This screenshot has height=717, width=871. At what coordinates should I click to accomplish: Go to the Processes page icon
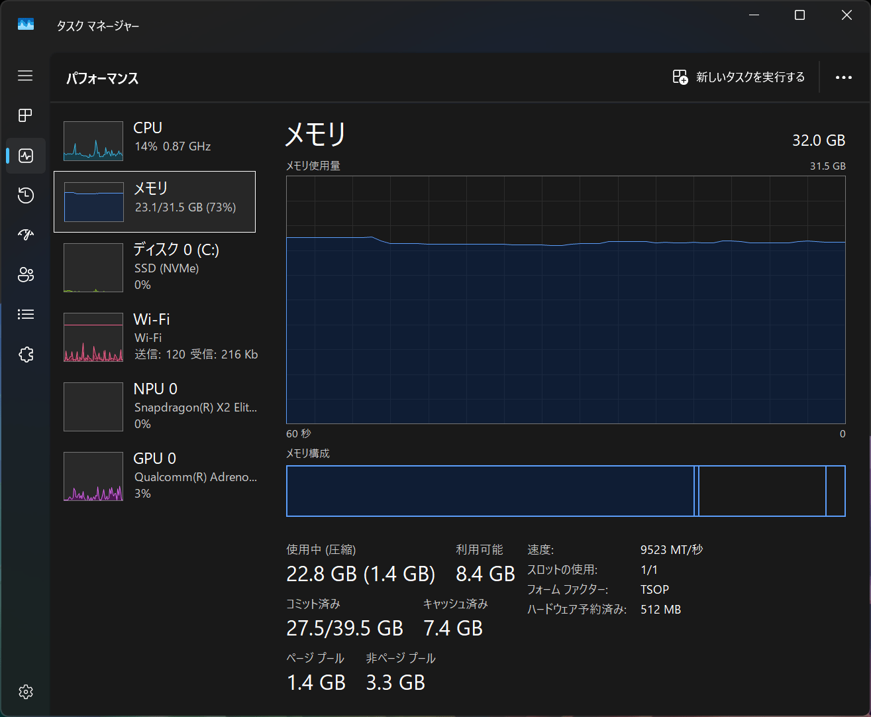point(25,115)
